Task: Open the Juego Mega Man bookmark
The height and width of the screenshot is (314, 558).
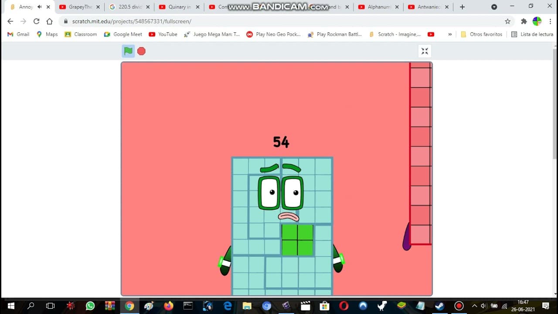Action: pyautogui.click(x=212, y=34)
